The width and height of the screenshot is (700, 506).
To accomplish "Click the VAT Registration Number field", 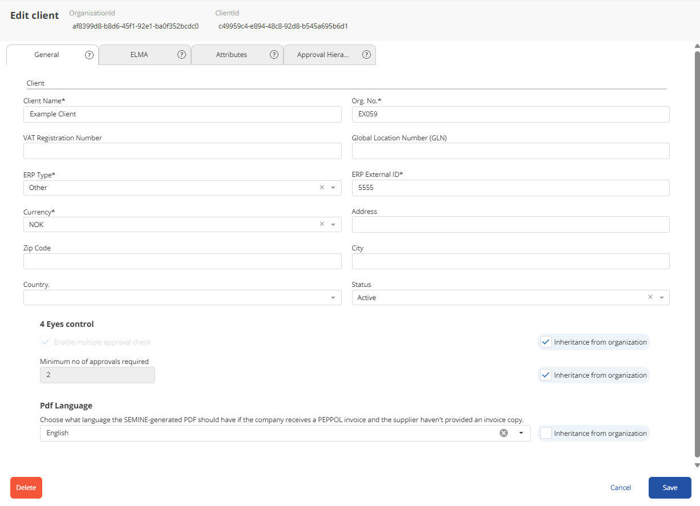I will (x=183, y=151).
